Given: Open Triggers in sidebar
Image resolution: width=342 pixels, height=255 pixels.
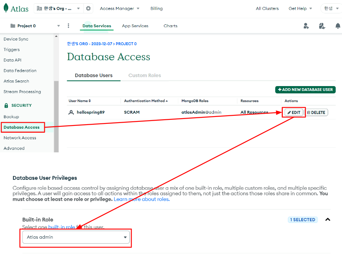Looking at the screenshot, I should [x=11, y=50].
